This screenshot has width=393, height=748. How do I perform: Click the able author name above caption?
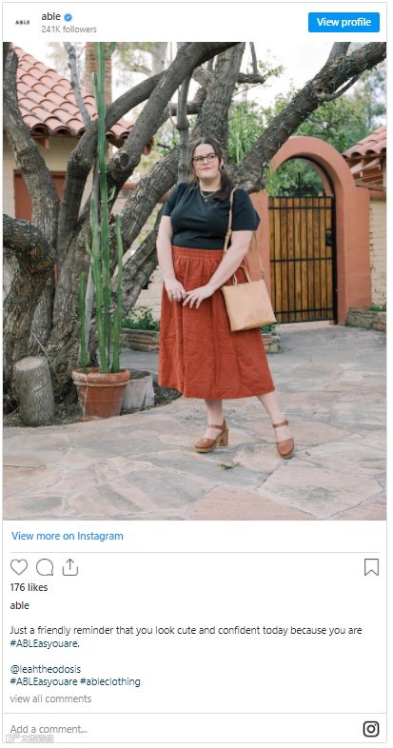pos(20,605)
